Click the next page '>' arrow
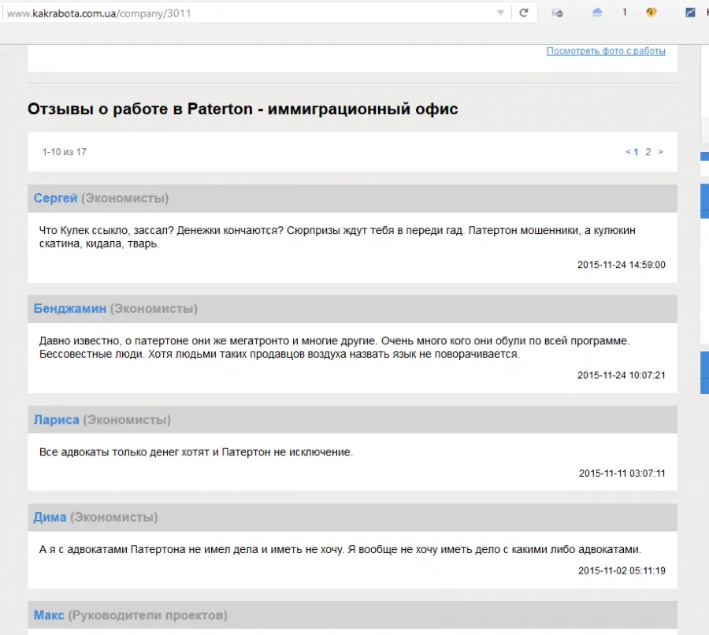This screenshot has height=635, width=709. coord(661,151)
